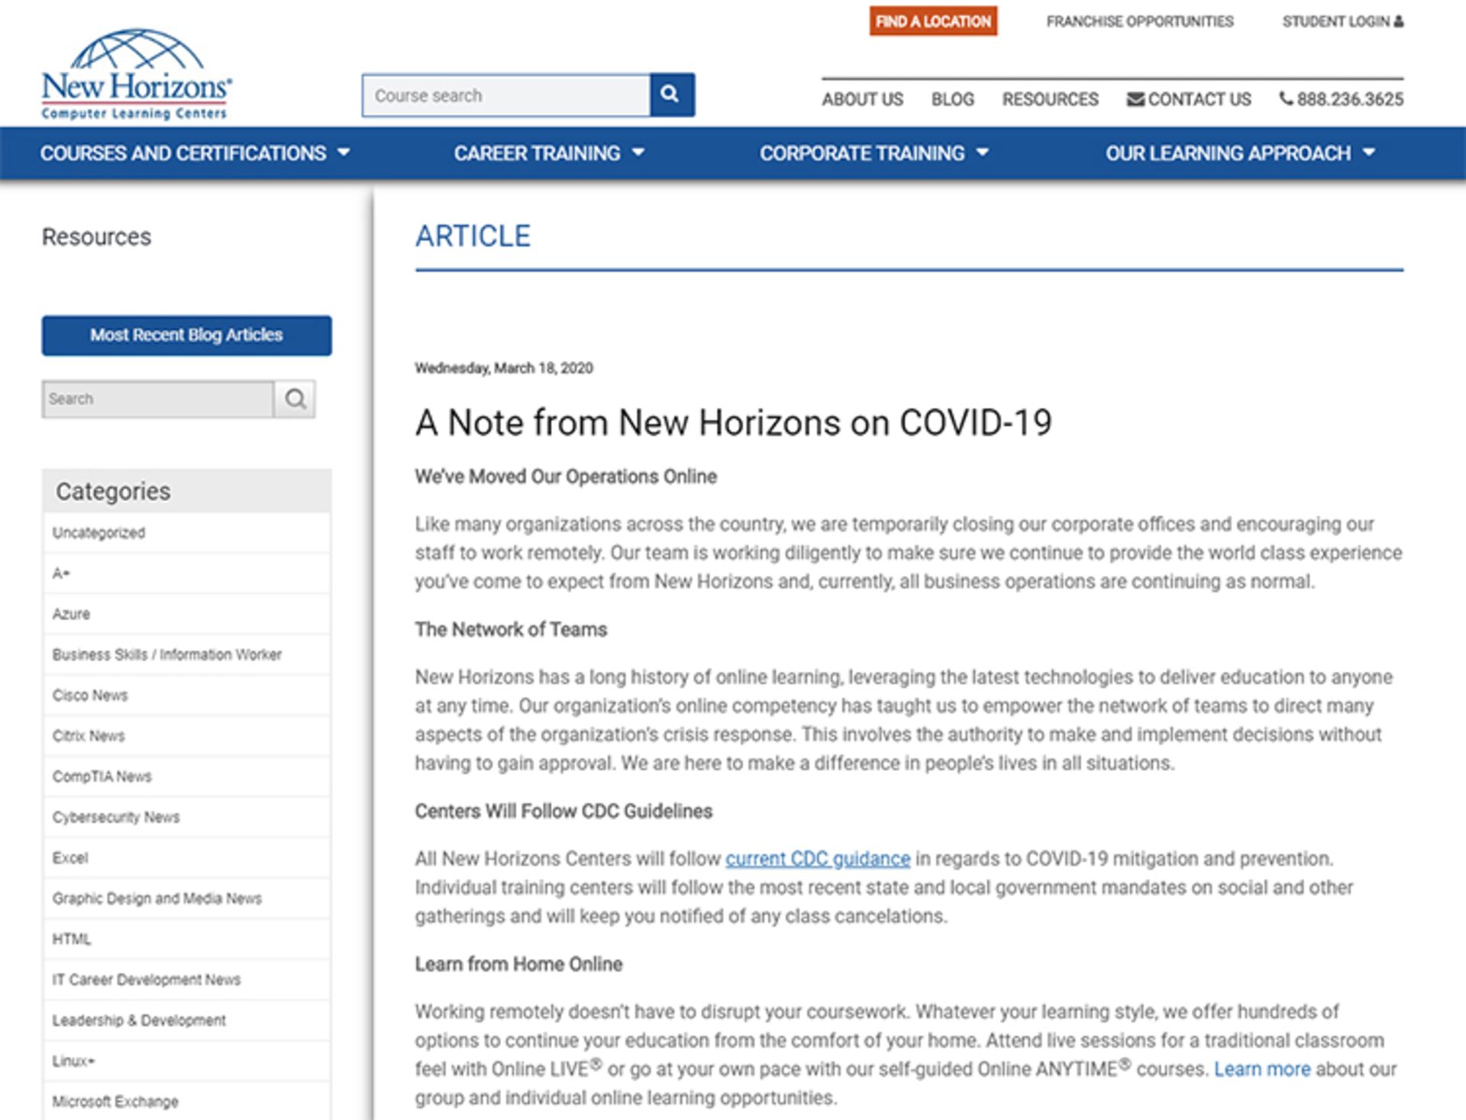Click the envelope icon beside Contact Us

[1135, 99]
